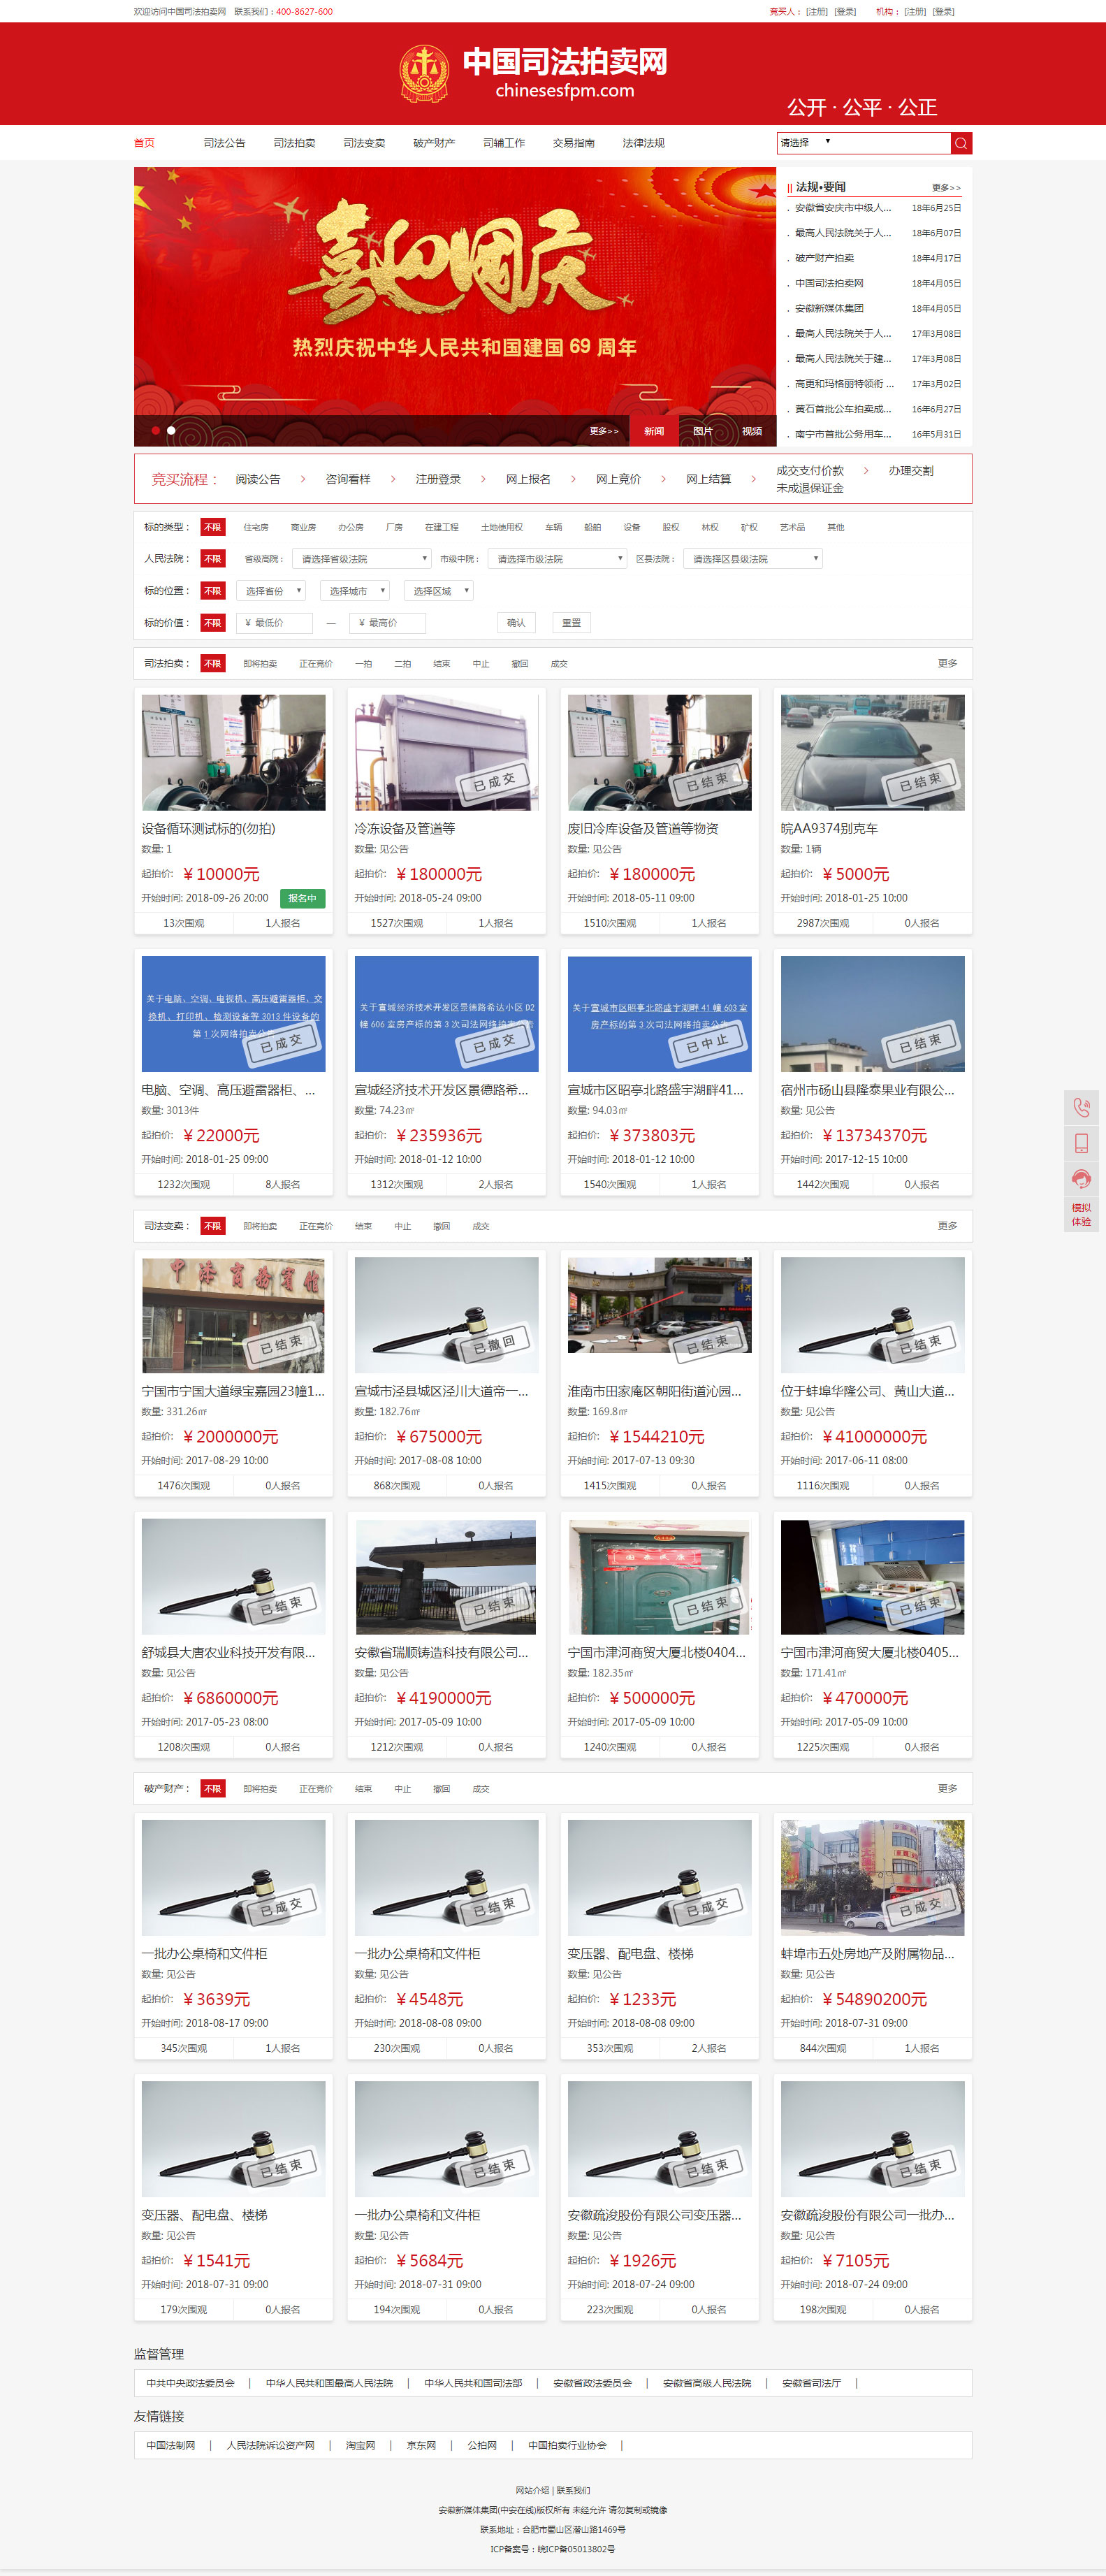
Task: Open 宁国市津河商贸大厦北楼0405 kitchen thumbnail
Action: point(872,1577)
